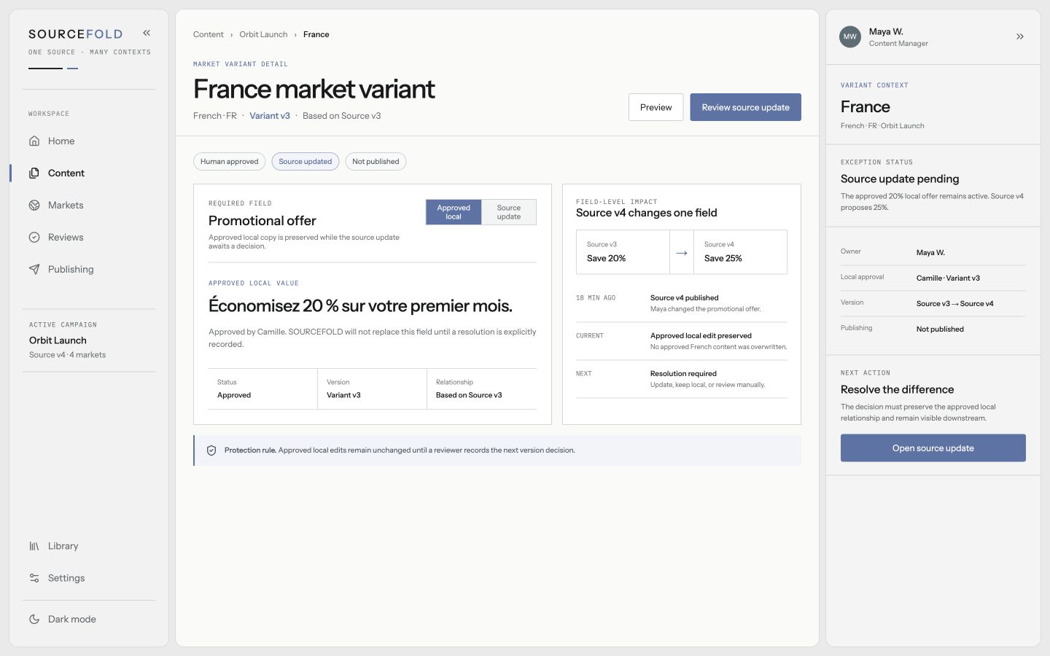1050x656 pixels.
Task: Open the Publishing section
Action: (89, 269)
